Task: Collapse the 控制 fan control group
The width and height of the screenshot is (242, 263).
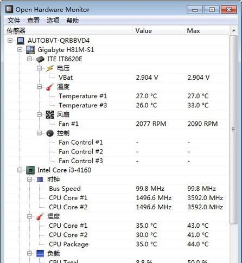Action: coord(39,133)
